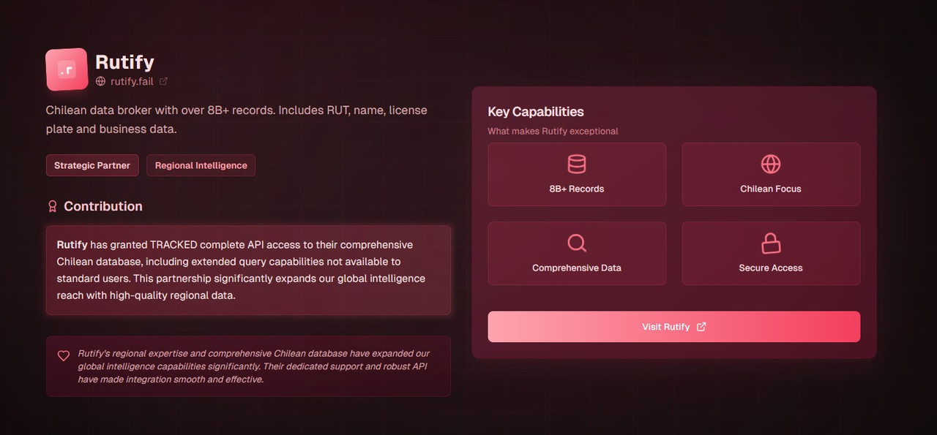
Task: Click the Secure Access capability card
Action: pyautogui.click(x=771, y=253)
